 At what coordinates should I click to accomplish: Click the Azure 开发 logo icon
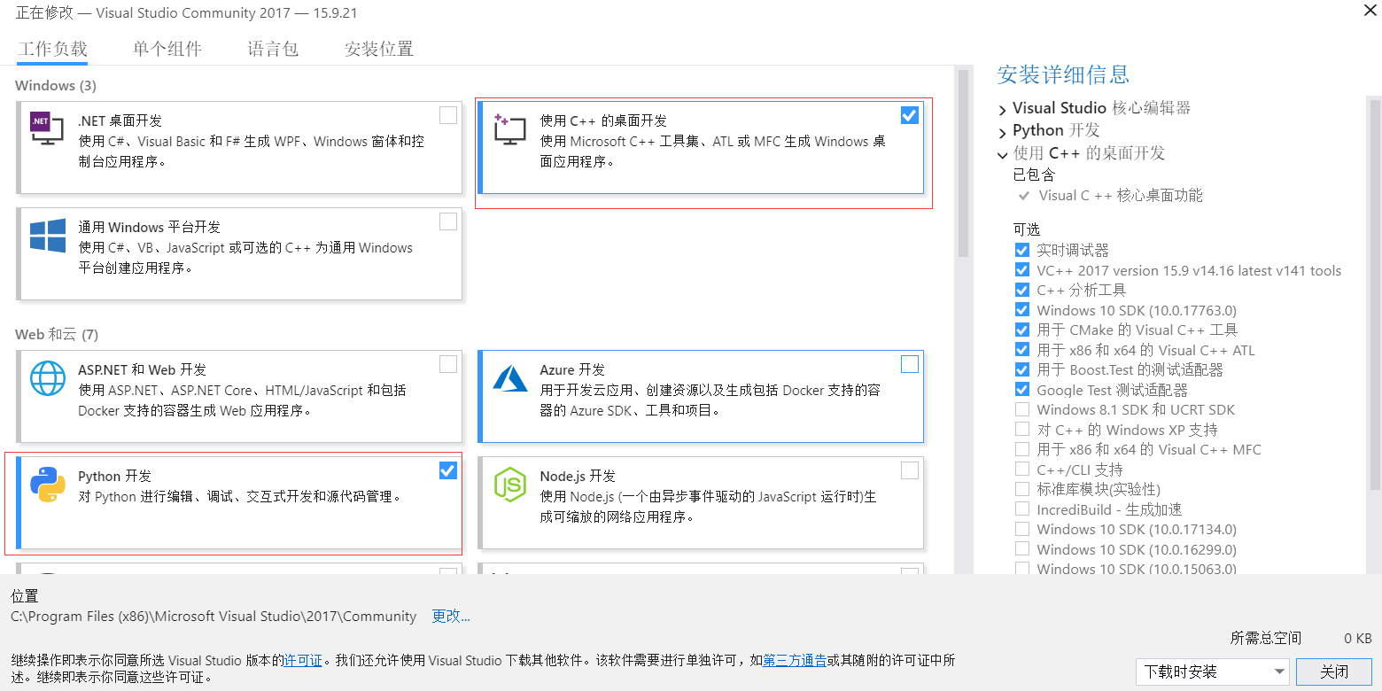(x=510, y=378)
